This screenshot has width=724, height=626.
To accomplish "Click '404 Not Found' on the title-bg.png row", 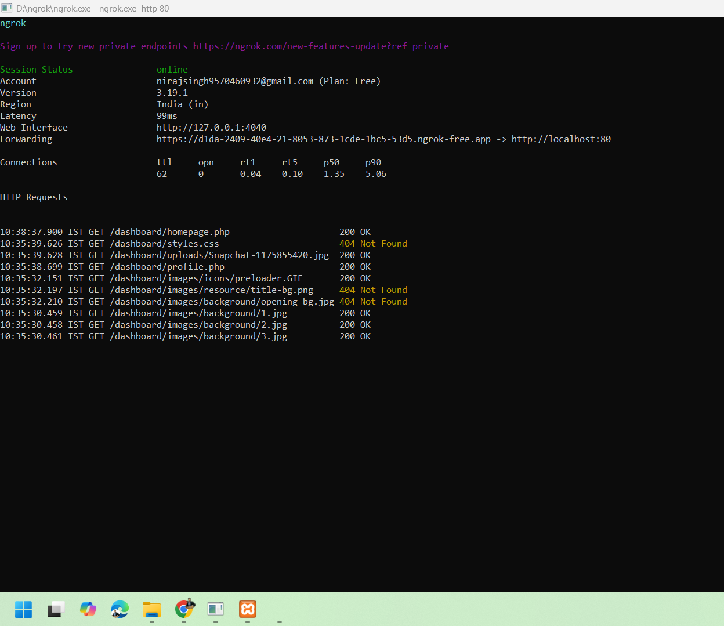I will (x=374, y=290).
